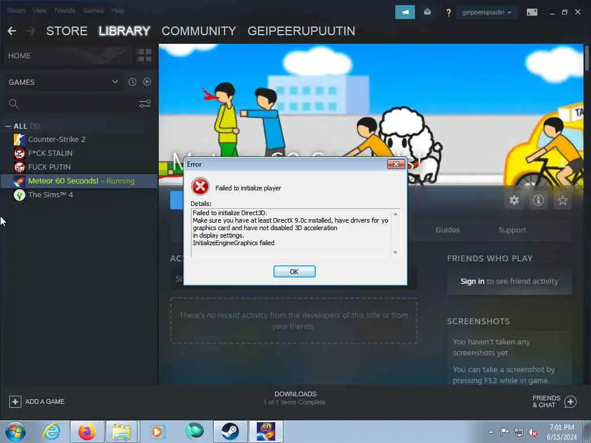Open the Friends menu
This screenshot has height=443, width=591.
coord(65,10)
